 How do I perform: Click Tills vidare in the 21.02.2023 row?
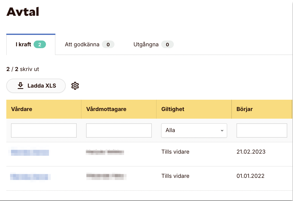175,152
